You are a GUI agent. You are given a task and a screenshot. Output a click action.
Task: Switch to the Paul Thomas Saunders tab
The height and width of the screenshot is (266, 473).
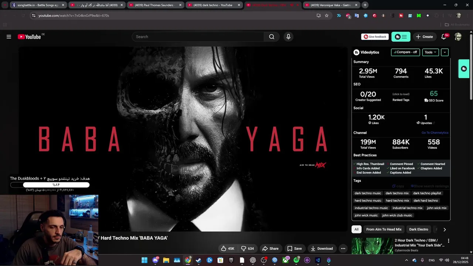point(156,5)
